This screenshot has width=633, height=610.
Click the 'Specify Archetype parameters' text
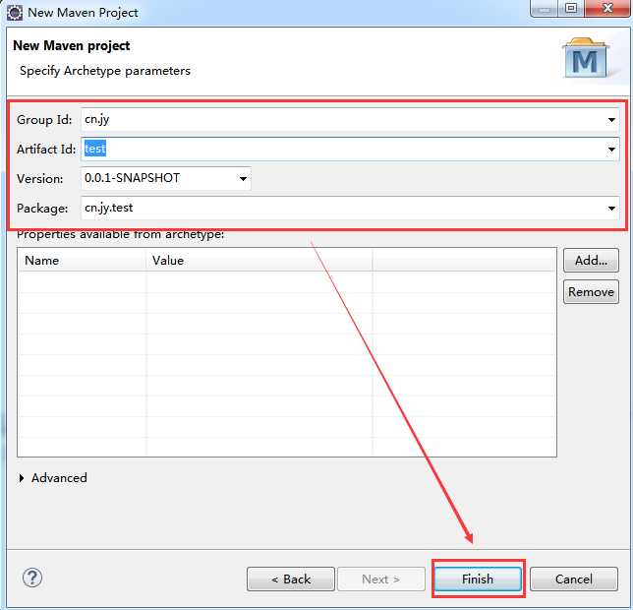click(x=105, y=71)
